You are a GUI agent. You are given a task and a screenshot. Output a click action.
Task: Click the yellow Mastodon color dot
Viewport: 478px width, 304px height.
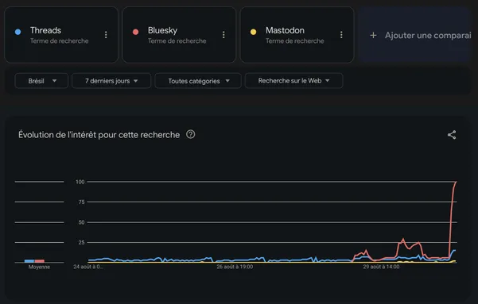(254, 32)
